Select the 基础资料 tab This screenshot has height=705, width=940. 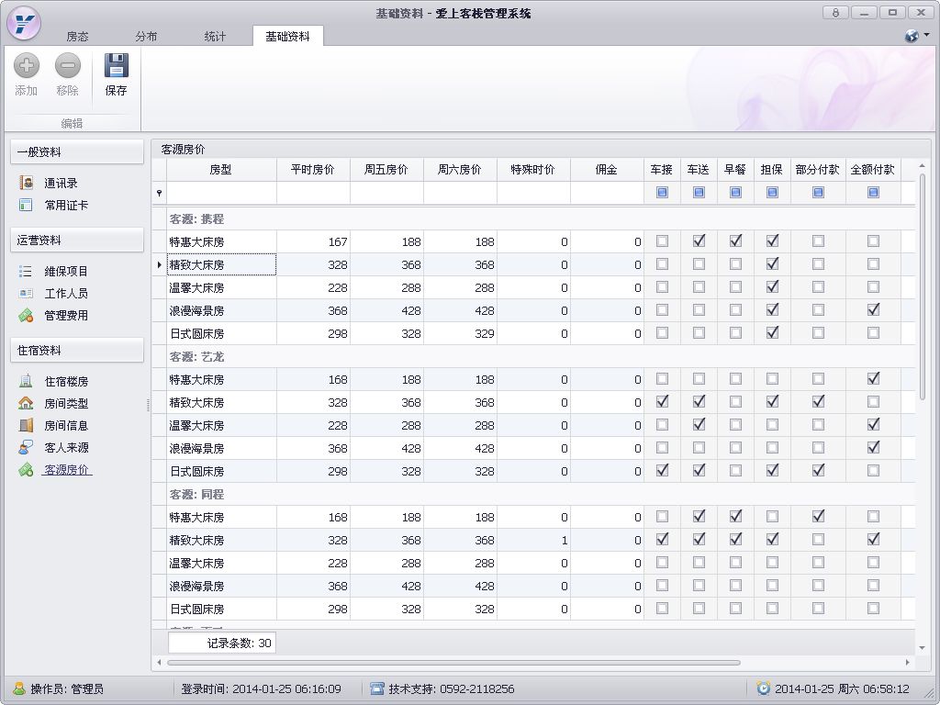(x=287, y=37)
